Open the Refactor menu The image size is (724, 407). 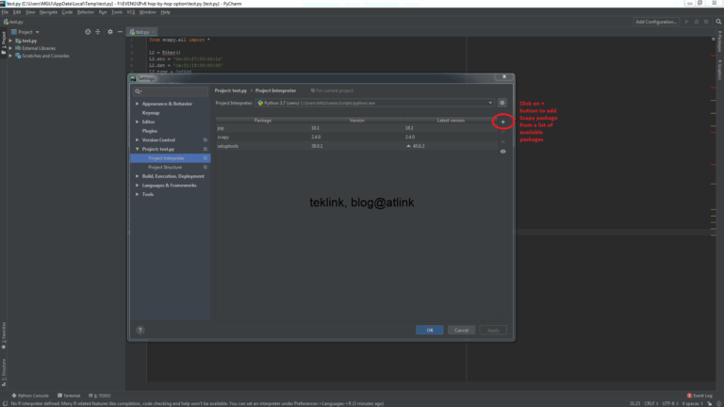click(85, 12)
